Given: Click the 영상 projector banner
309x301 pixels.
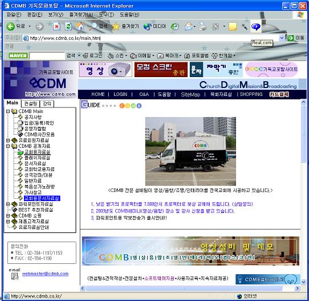Looking at the screenshot, I should [105, 70].
